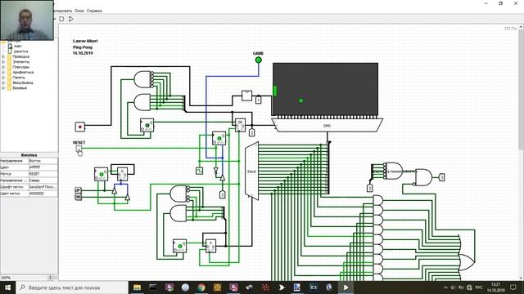This screenshot has height=294, width=524.
Task: Click the DN input pin below UP
Action: click(78, 197)
